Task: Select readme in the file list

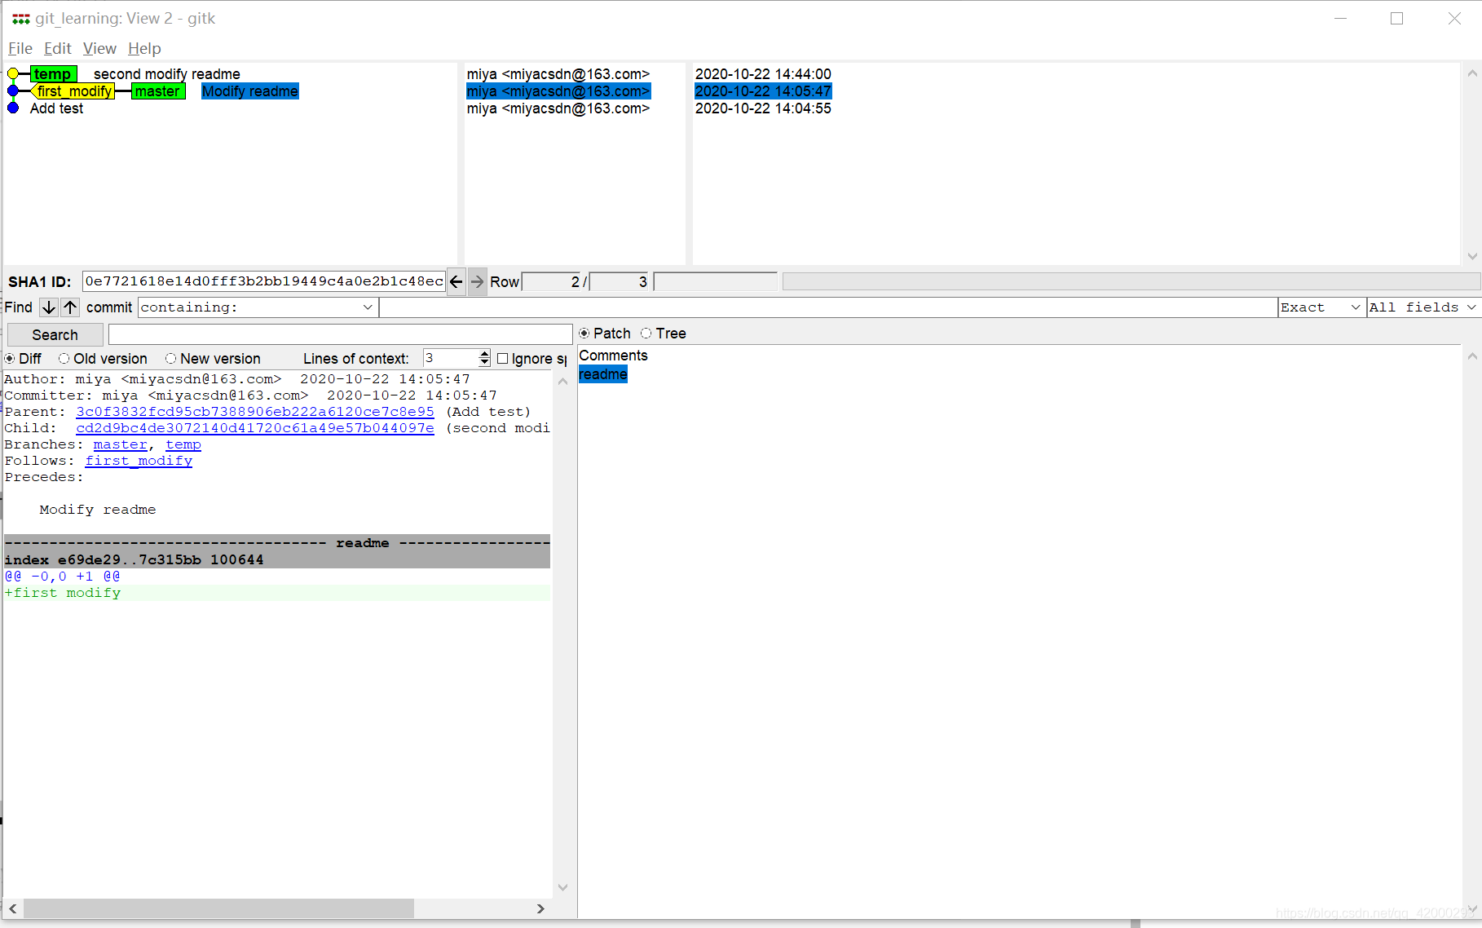Action: pos(603,374)
